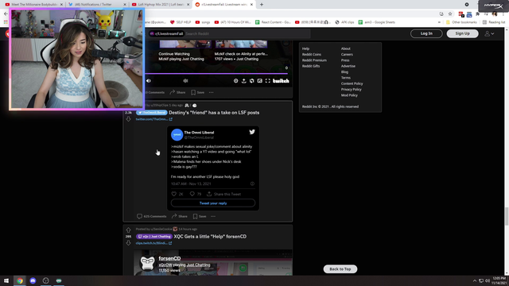Image resolution: width=509 pixels, height=286 pixels.
Task: Share the Twitch clip post above
Action: pos(177,92)
